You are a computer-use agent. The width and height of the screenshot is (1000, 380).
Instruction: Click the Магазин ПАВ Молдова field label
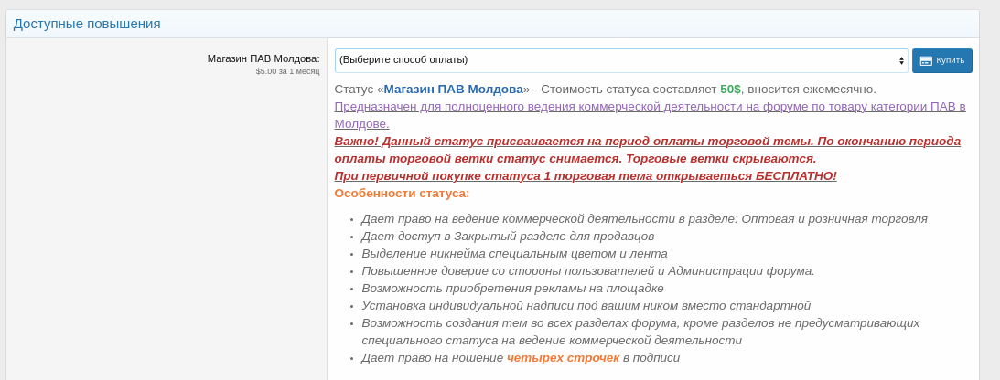pyautogui.click(x=263, y=58)
